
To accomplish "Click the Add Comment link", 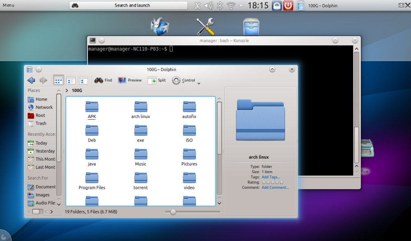I will (275, 188).
